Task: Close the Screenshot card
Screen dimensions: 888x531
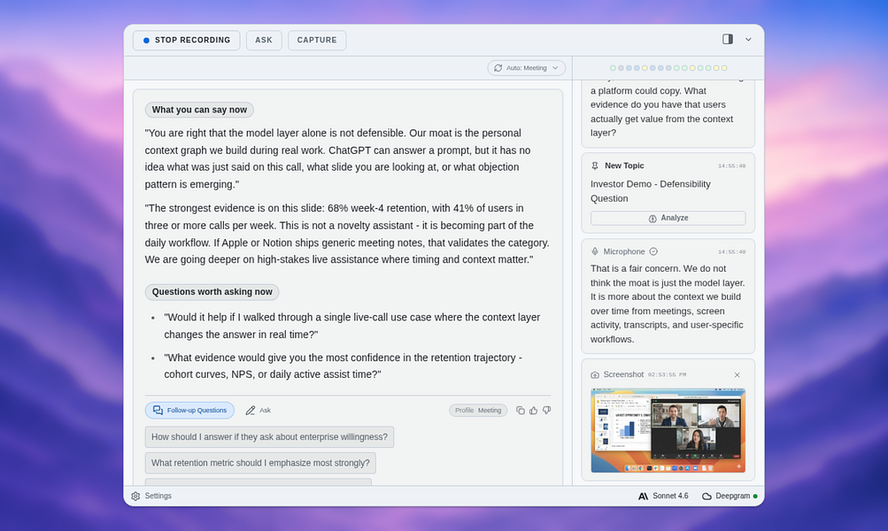Action: (x=737, y=374)
